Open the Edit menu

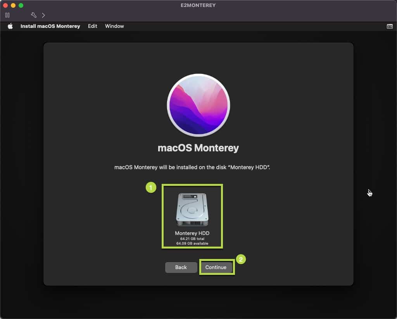pos(92,26)
